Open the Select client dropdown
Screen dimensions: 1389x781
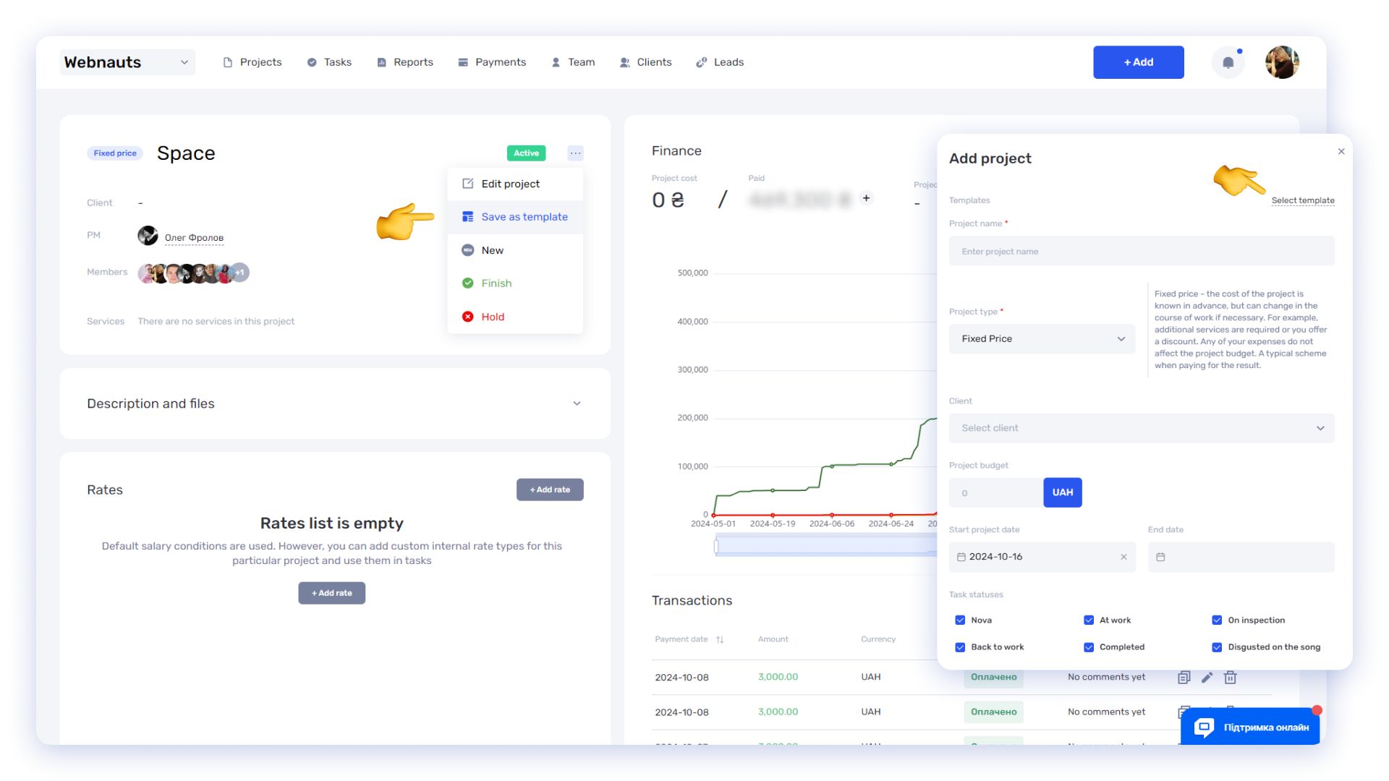1142,428
